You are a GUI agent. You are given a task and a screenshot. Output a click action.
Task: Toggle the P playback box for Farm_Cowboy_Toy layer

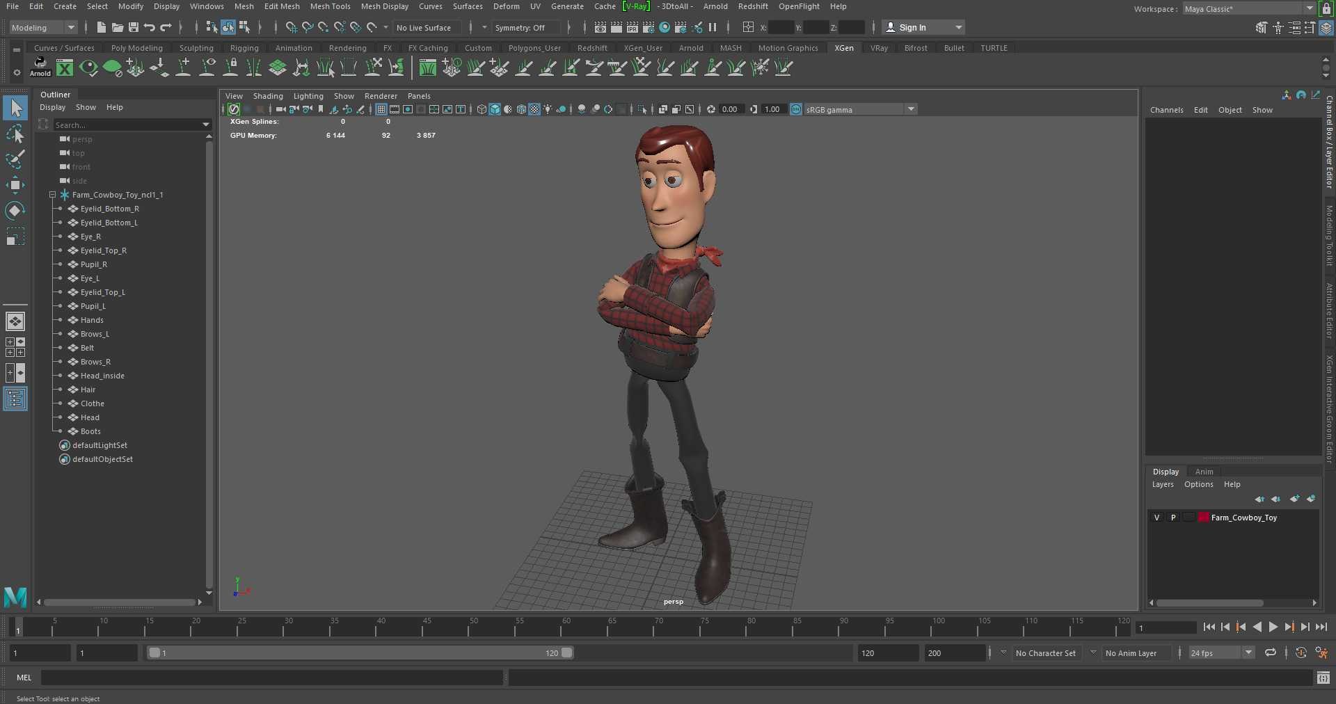point(1173,518)
